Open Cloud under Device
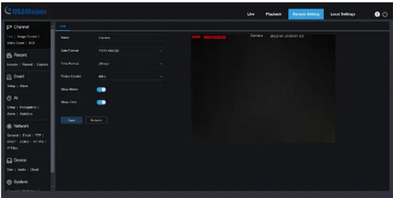The width and height of the screenshot is (393, 198). (35, 170)
